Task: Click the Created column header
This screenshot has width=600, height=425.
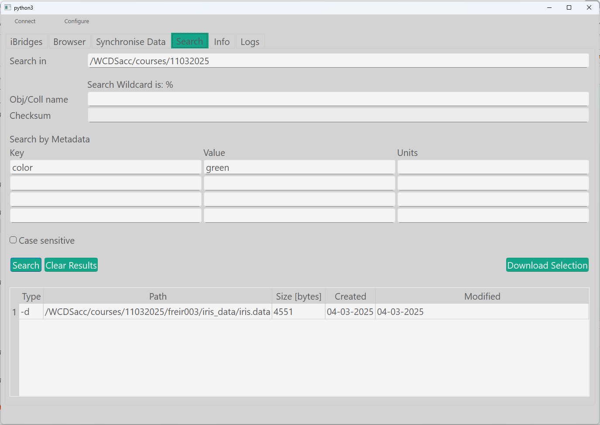Action: click(350, 296)
